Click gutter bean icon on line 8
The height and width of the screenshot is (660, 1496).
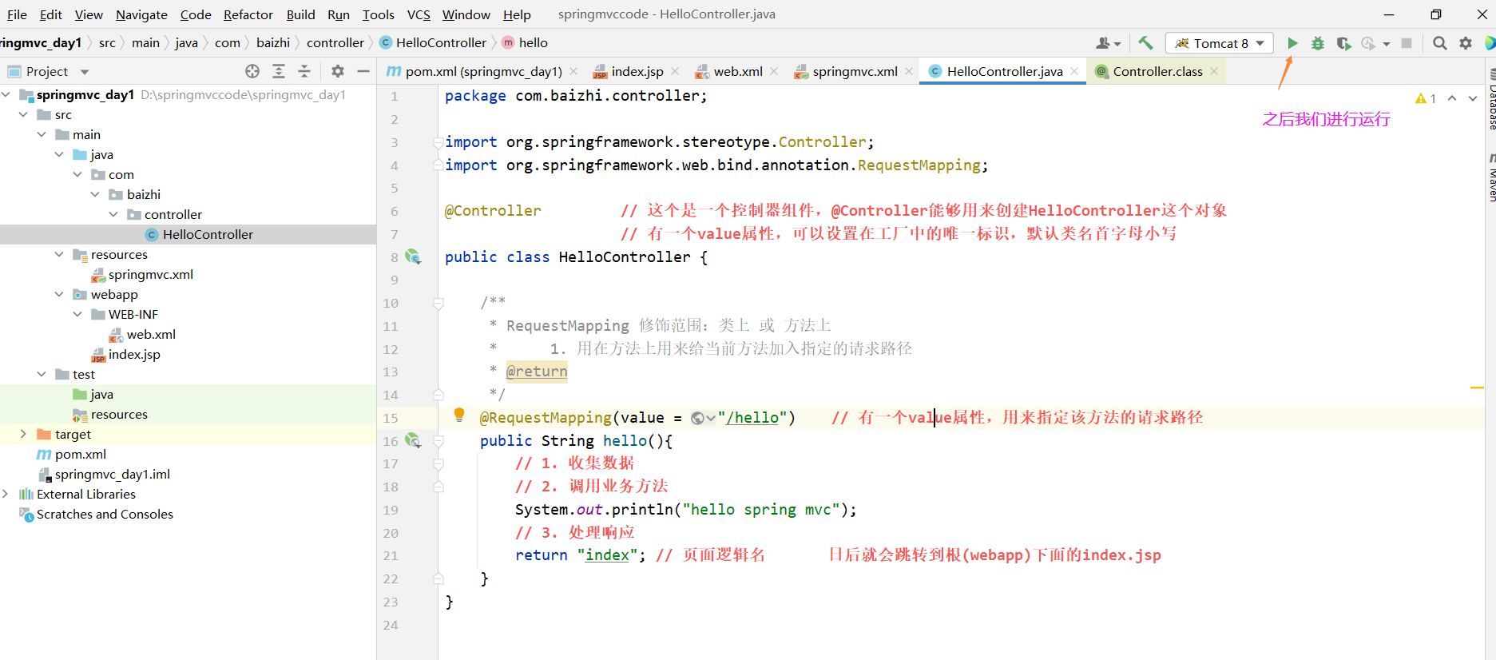pyautogui.click(x=413, y=256)
